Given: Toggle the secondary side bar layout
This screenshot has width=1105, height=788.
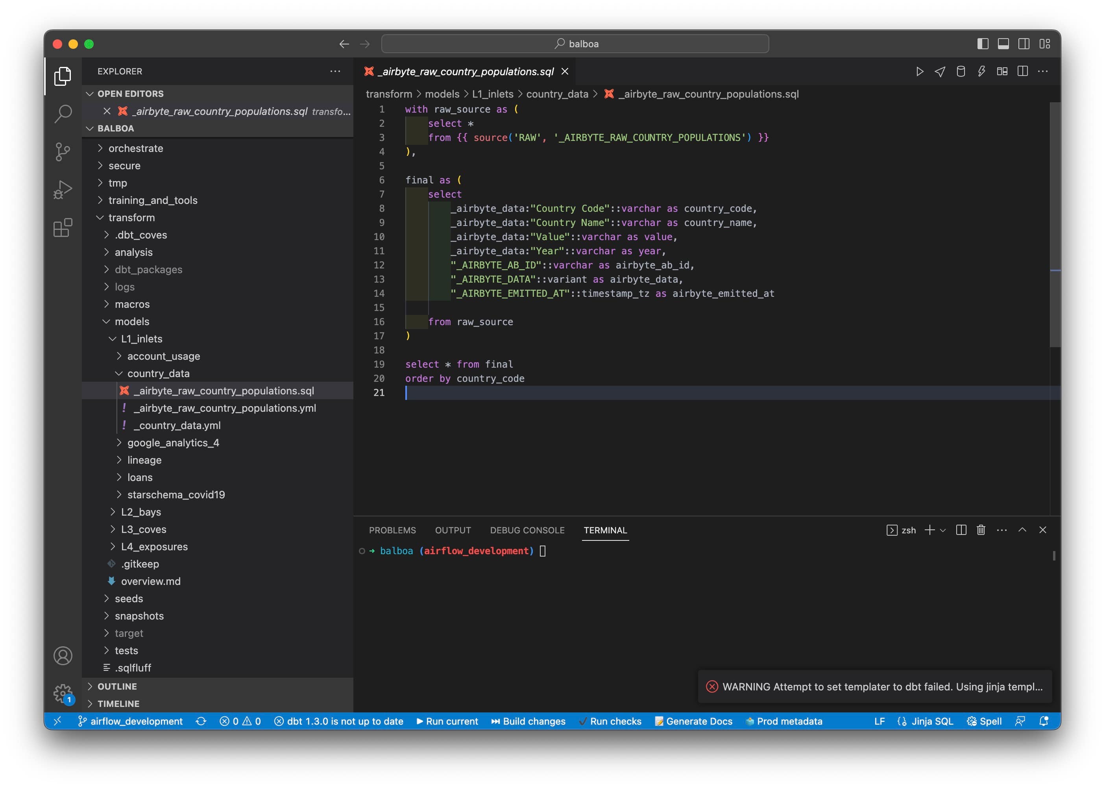Looking at the screenshot, I should [1024, 44].
